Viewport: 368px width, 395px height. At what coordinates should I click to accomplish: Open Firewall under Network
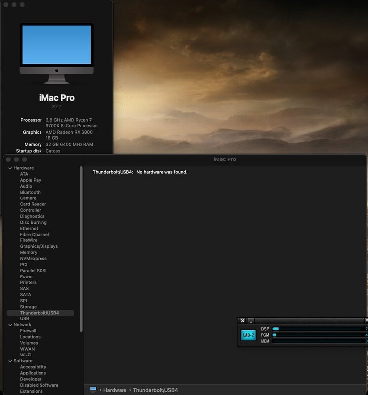pyautogui.click(x=28, y=331)
